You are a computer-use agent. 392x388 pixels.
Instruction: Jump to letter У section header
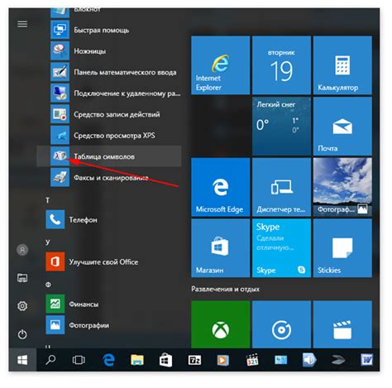point(48,242)
